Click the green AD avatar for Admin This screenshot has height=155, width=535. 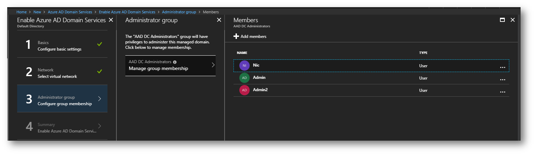tap(244, 78)
